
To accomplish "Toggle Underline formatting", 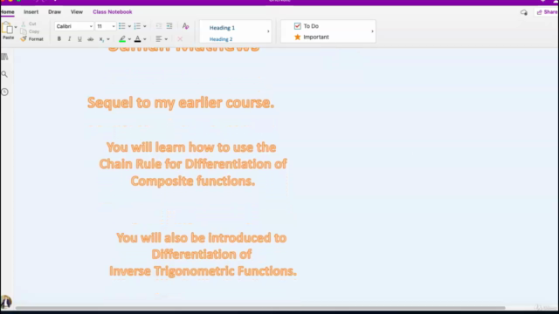I will 79,38.
